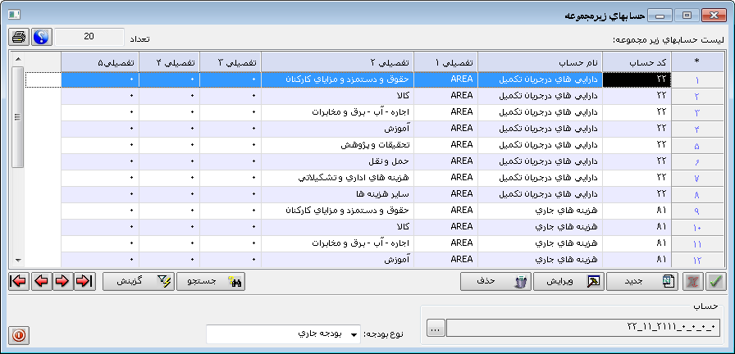The image size is (735, 354).
Task: Click the حساب account code field
Action: tap(584, 328)
